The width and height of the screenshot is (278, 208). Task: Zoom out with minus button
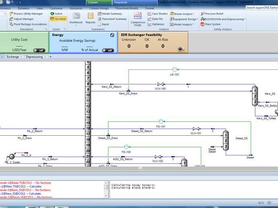pos(269,203)
